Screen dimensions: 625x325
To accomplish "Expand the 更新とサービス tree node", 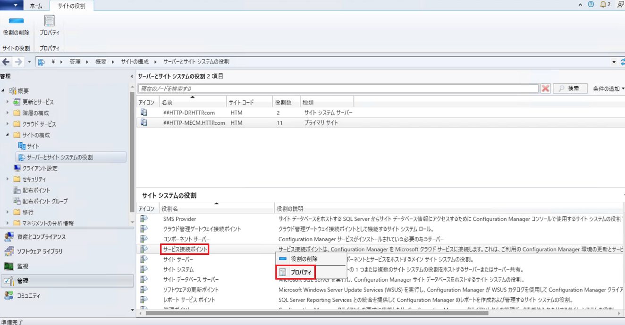I will 8,102.
